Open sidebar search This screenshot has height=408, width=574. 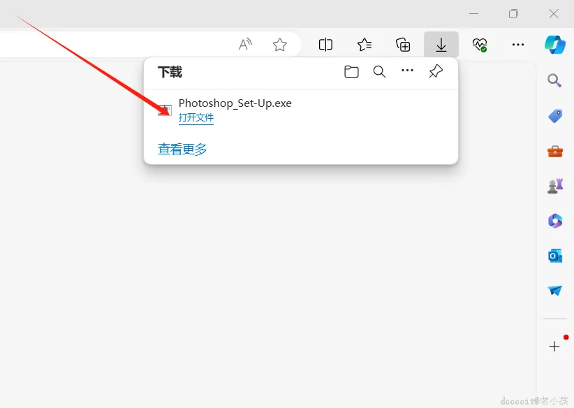coord(554,80)
